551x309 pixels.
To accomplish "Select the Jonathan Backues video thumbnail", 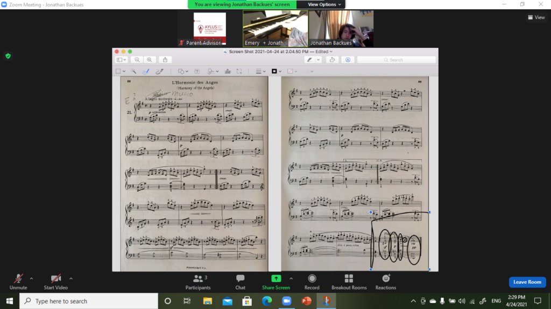I will click(x=341, y=29).
